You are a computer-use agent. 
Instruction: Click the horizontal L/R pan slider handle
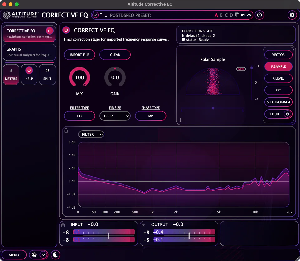click(213, 108)
